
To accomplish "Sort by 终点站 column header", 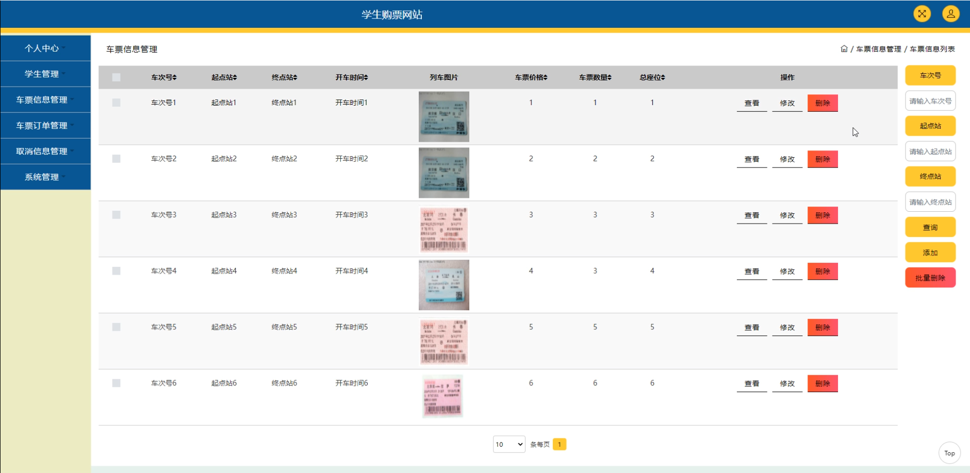I will pyautogui.click(x=284, y=77).
